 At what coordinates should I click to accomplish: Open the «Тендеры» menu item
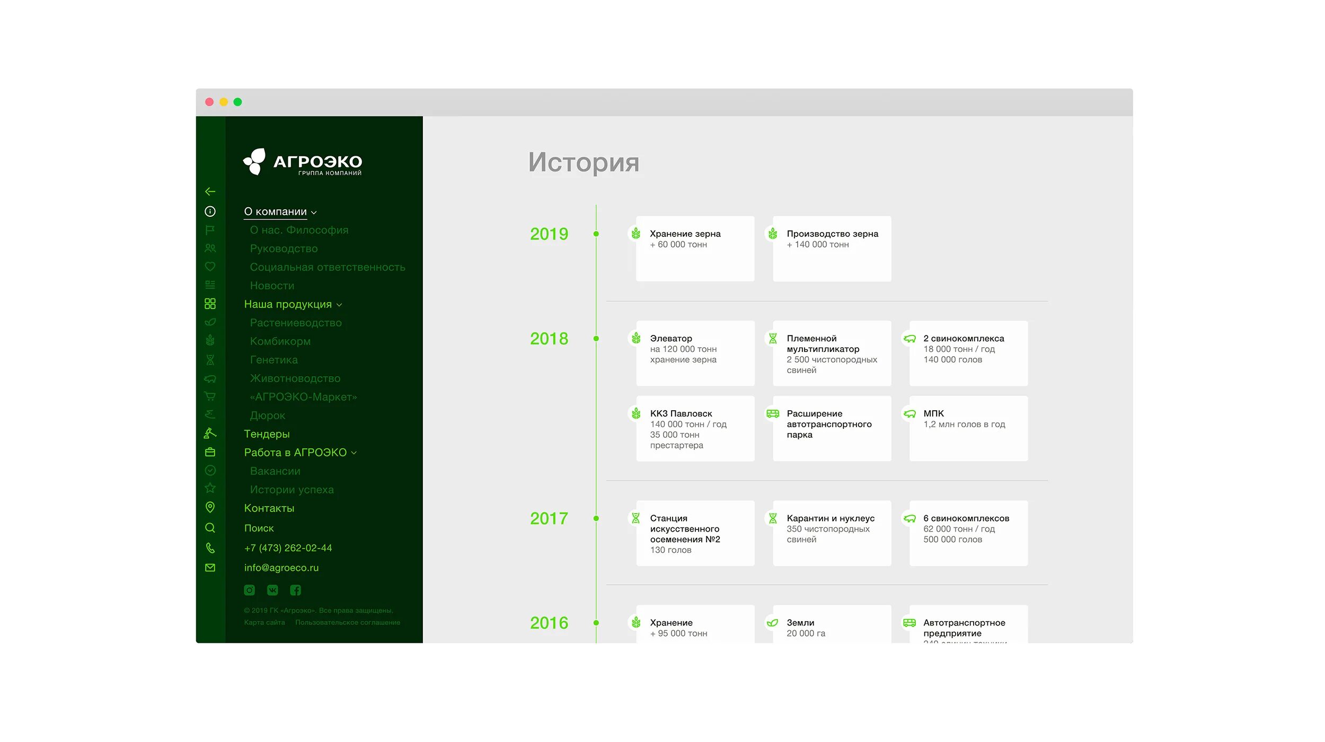267,434
